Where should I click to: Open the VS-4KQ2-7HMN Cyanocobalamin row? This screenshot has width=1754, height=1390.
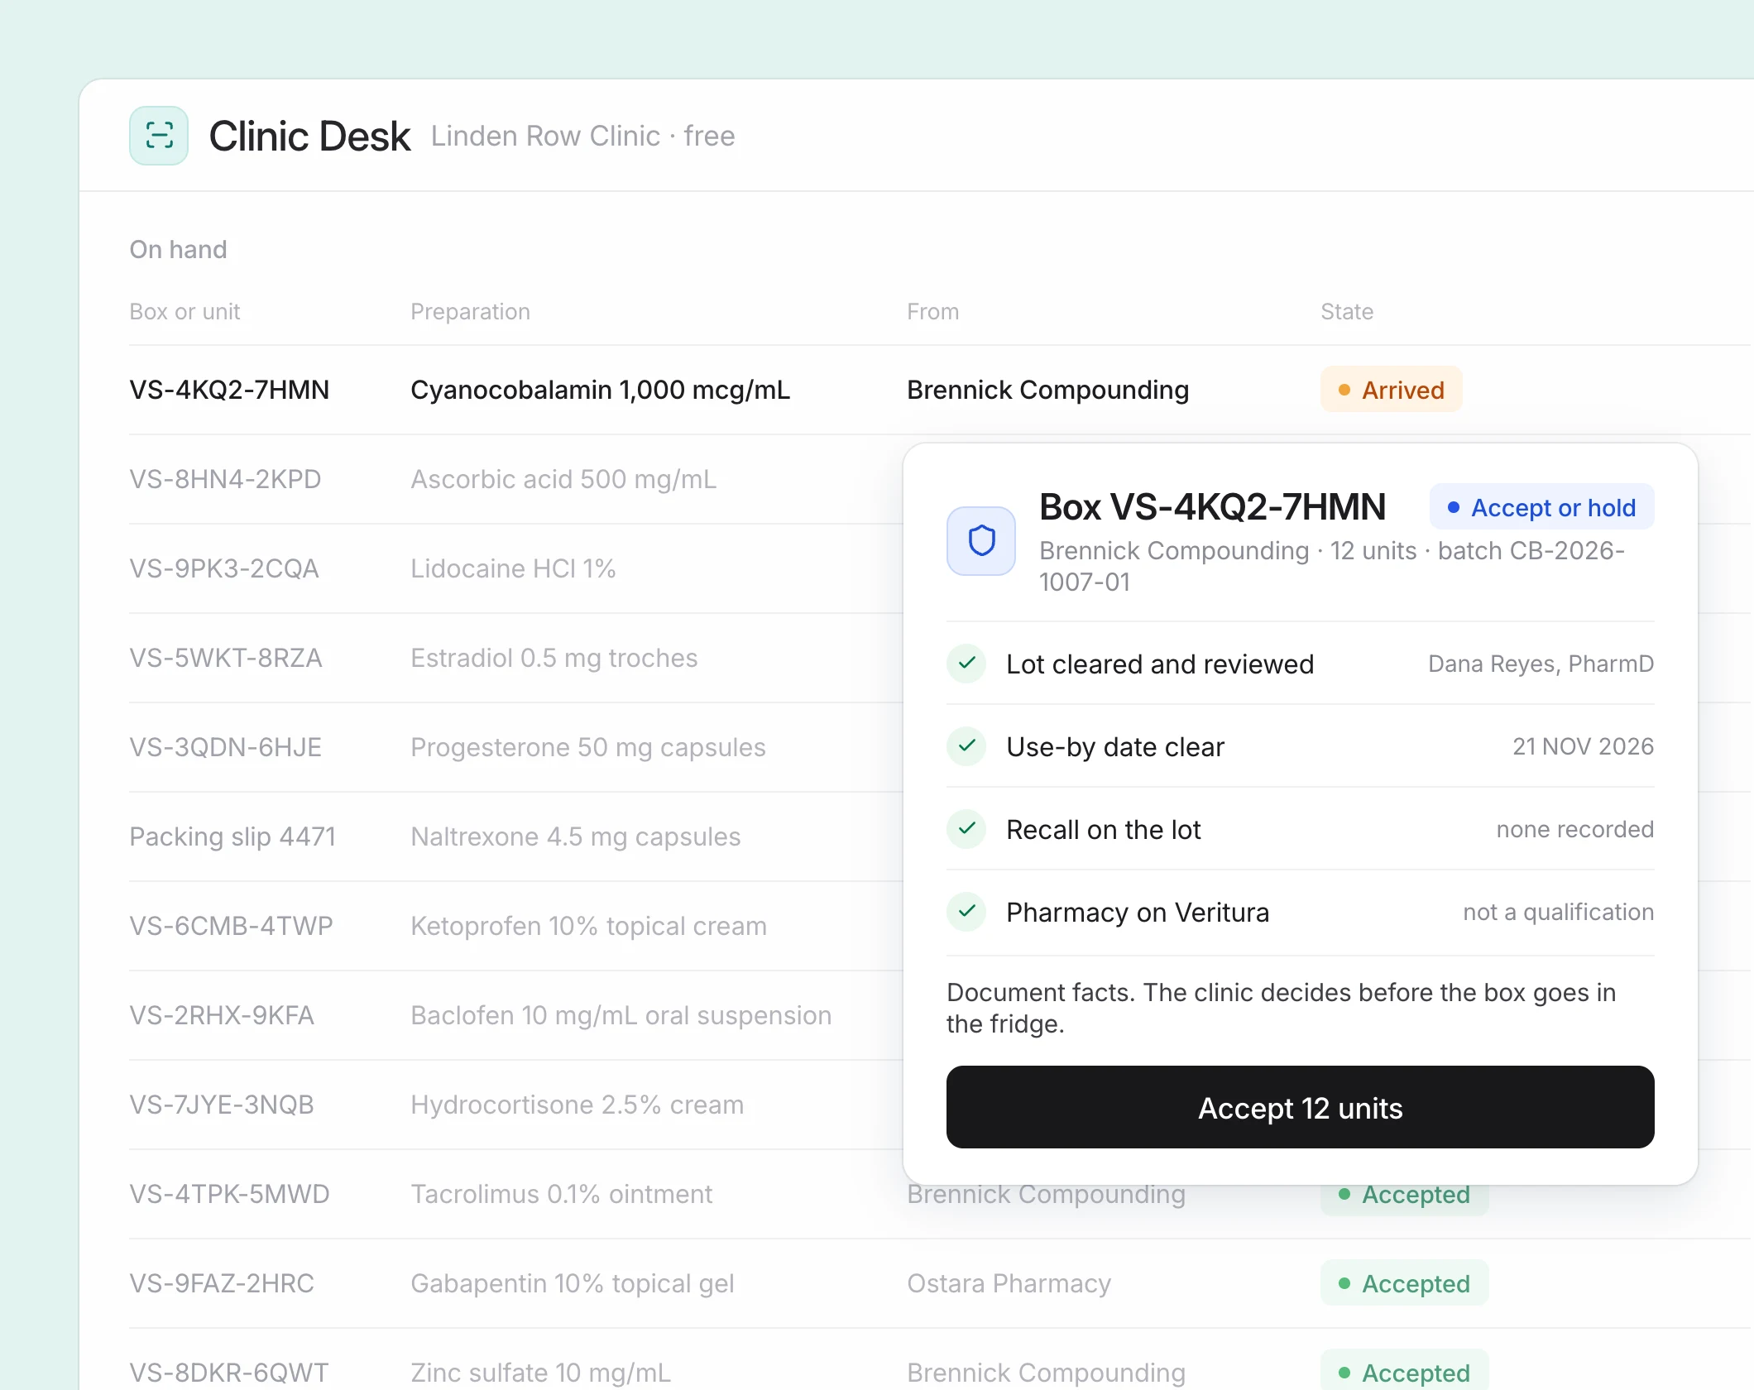pos(940,390)
